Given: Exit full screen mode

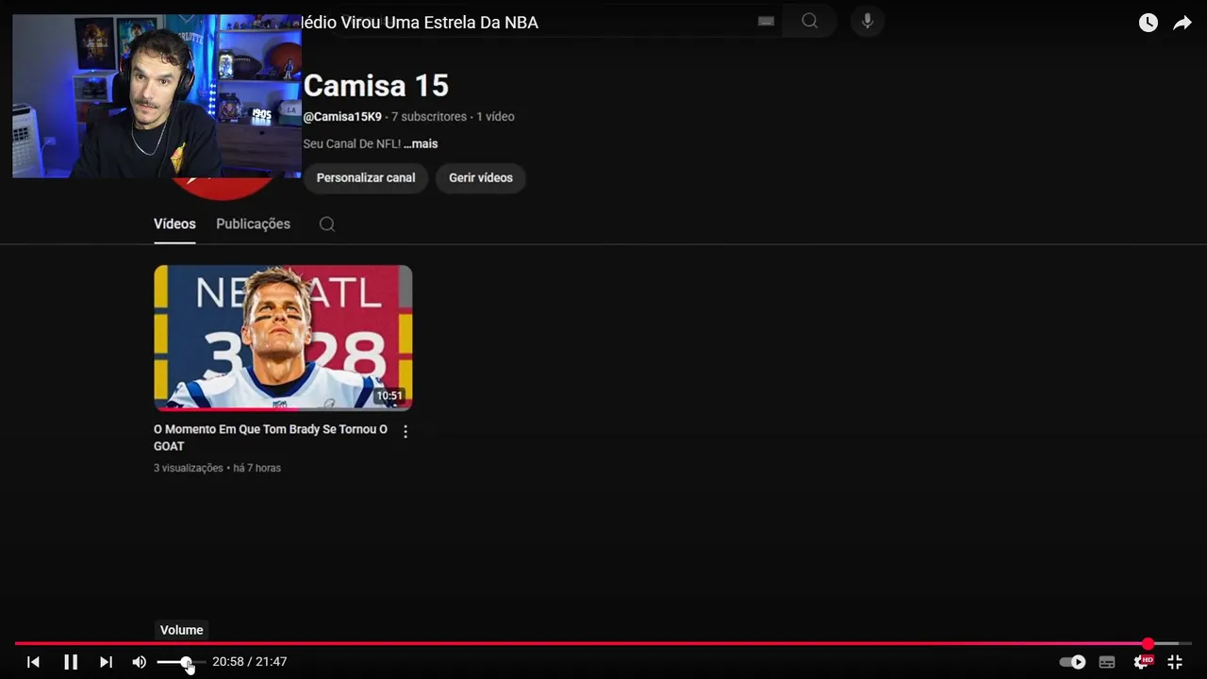Looking at the screenshot, I should pos(1175,662).
